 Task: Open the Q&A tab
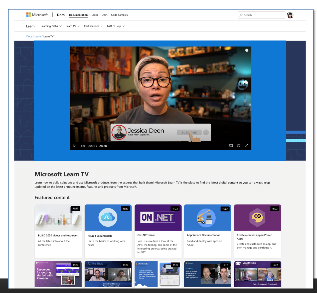click(x=104, y=15)
